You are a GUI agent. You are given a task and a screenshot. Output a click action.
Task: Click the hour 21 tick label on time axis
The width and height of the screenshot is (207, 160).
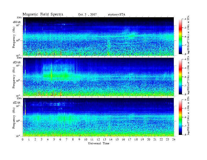[x=155, y=139]
